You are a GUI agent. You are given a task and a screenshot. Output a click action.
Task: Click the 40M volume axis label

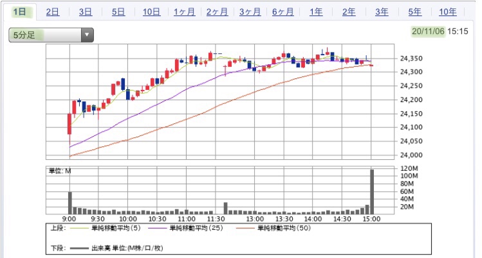(407, 199)
